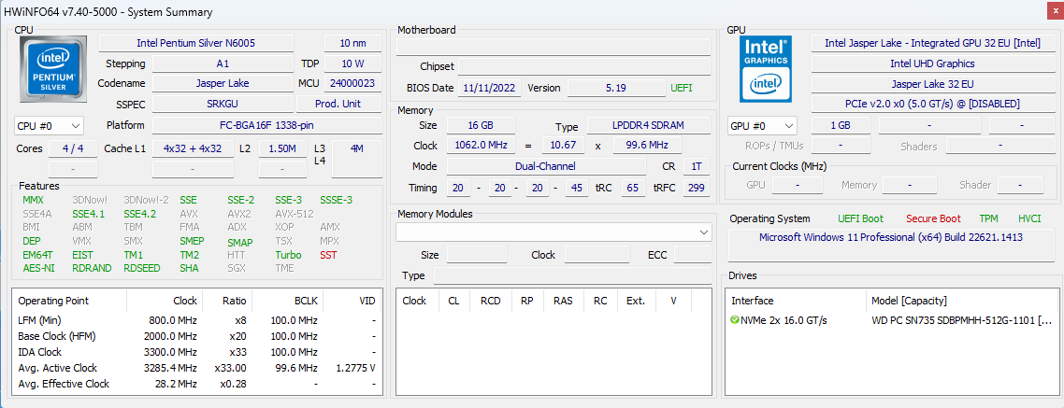The image size is (1064, 408).
Task: Click the Cores 4 / 4 value
Action: (73, 148)
